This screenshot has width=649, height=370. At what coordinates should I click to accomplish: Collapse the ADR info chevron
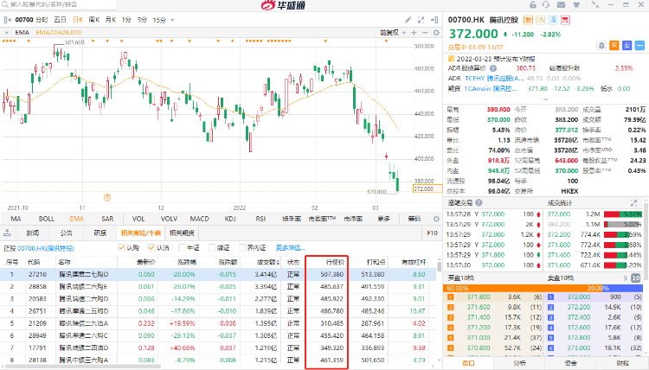(x=546, y=99)
